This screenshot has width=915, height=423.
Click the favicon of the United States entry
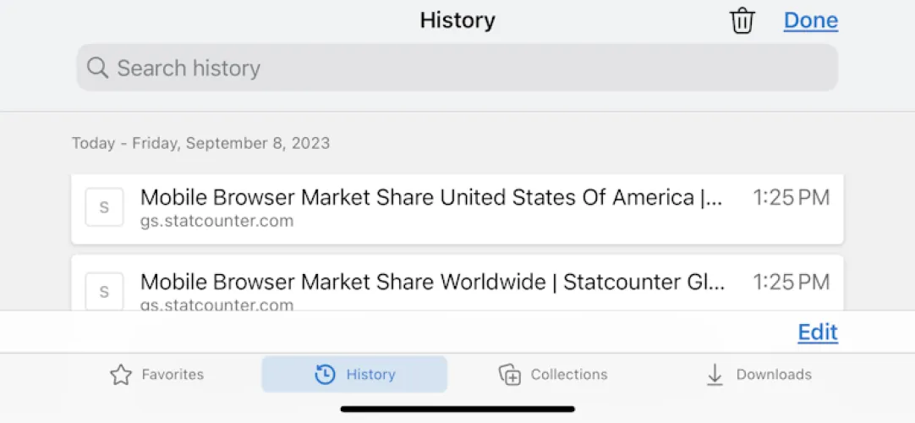(x=104, y=207)
